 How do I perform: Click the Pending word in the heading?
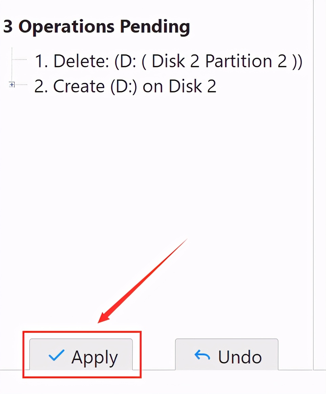click(x=155, y=26)
